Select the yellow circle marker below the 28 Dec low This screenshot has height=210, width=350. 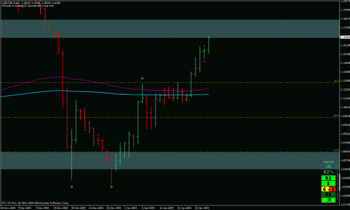point(111,187)
